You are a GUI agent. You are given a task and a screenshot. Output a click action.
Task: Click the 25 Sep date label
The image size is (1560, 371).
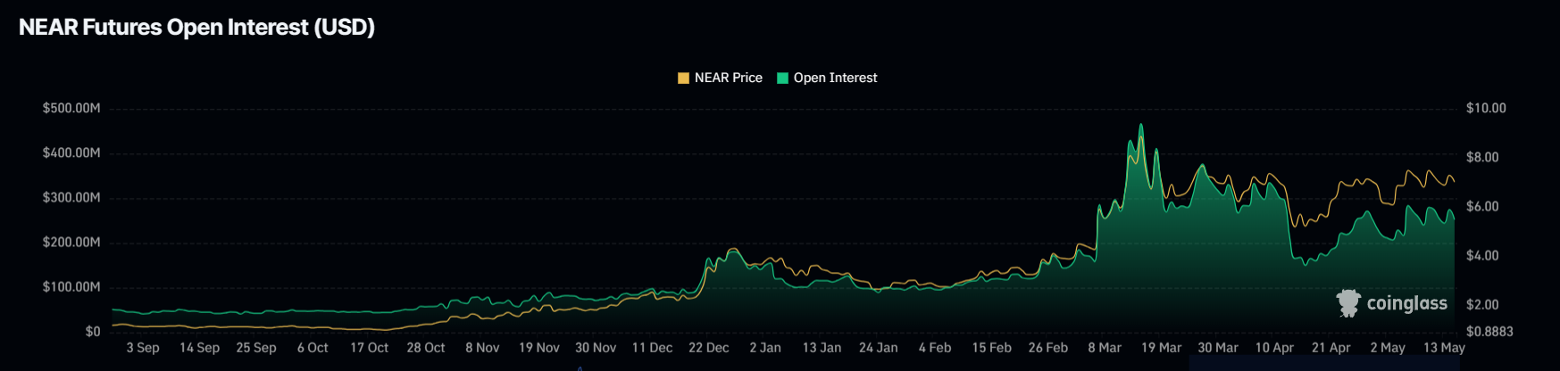256,348
